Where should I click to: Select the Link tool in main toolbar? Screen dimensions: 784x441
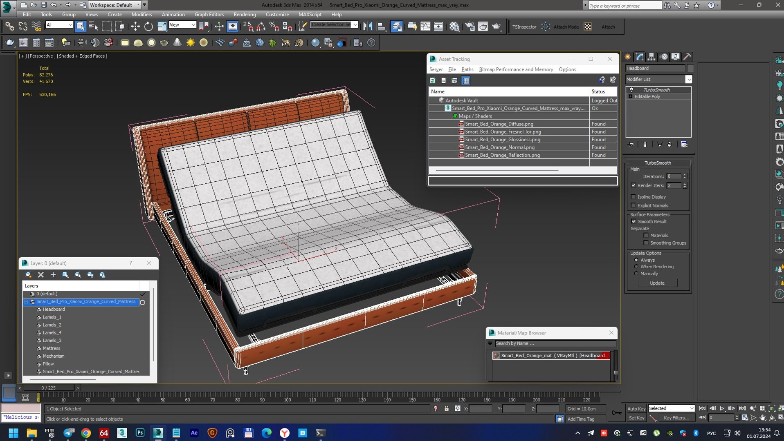click(x=9, y=27)
